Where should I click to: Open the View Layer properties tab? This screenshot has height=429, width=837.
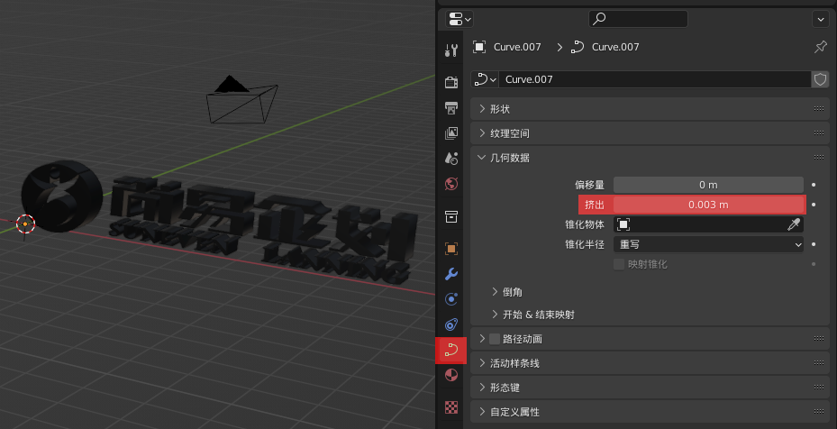tap(451, 133)
